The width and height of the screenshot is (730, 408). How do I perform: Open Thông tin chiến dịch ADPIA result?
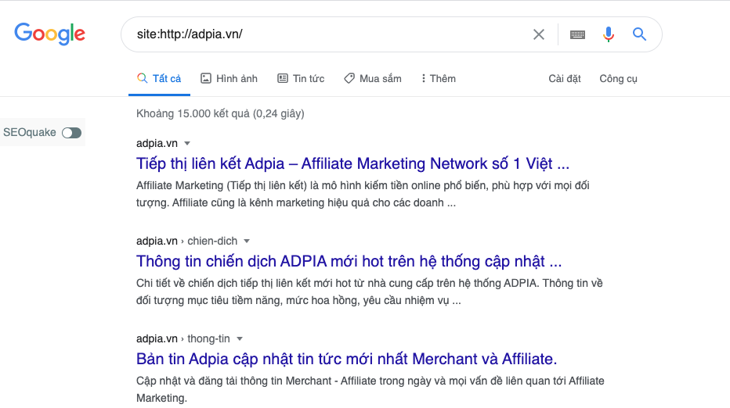[349, 261]
